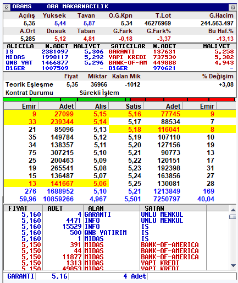Click G.Hacim value 244.563.497

pos(217,23)
